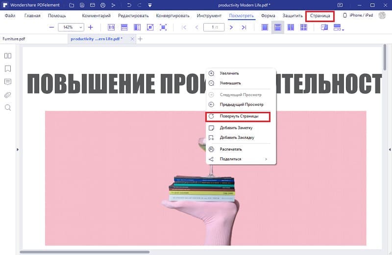Open the Страница tab
Image resolution: width=392 pixels, height=255 pixels.
(320, 16)
